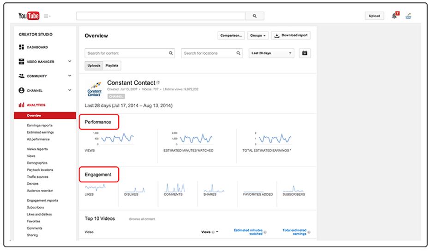This screenshot has width=437, height=251.
Task: Open the notifications bell
Action: pos(395,16)
